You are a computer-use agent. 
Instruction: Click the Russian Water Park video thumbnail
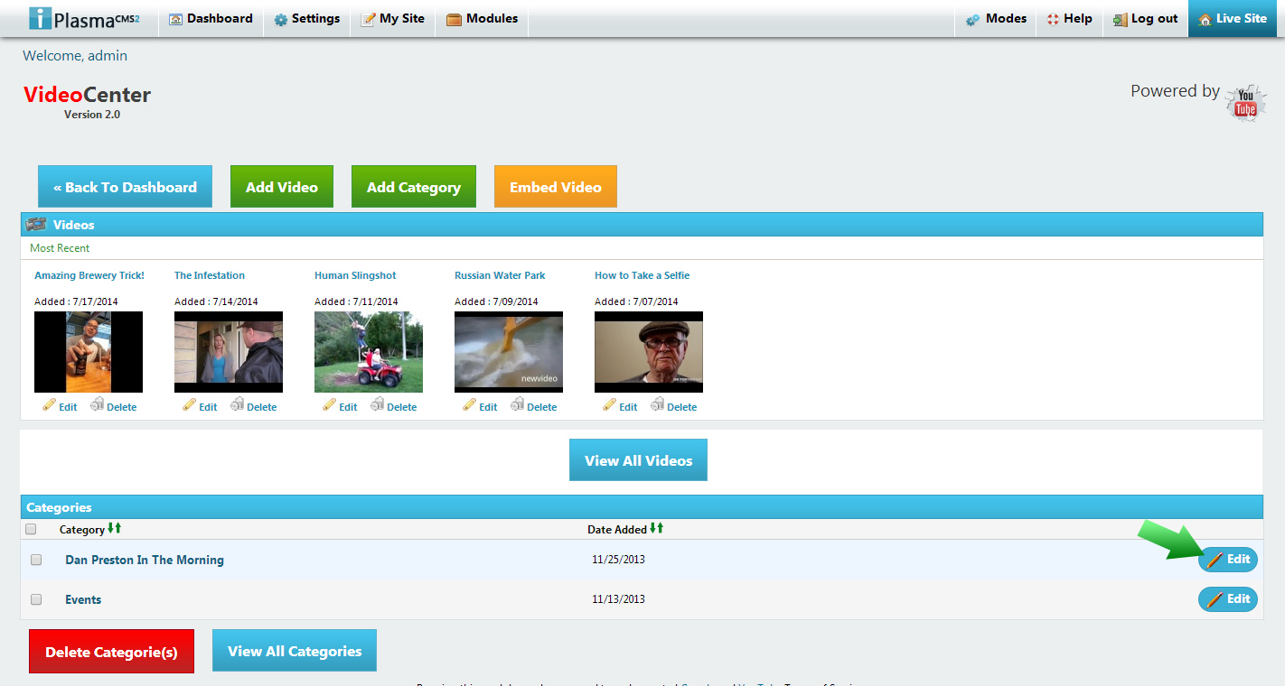coord(509,352)
